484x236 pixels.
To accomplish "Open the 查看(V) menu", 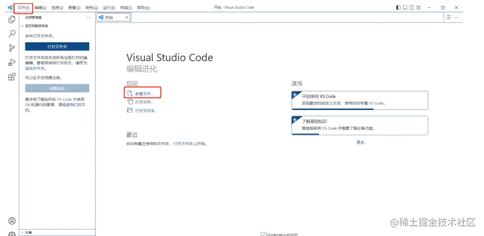I will pos(74,7).
